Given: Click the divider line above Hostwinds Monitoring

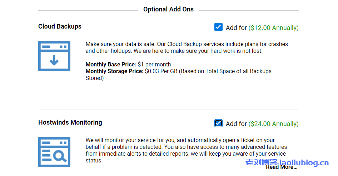Looking at the screenshot, I should 168,110.
